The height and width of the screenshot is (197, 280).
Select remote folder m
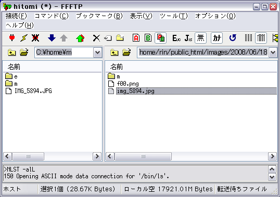114,76
